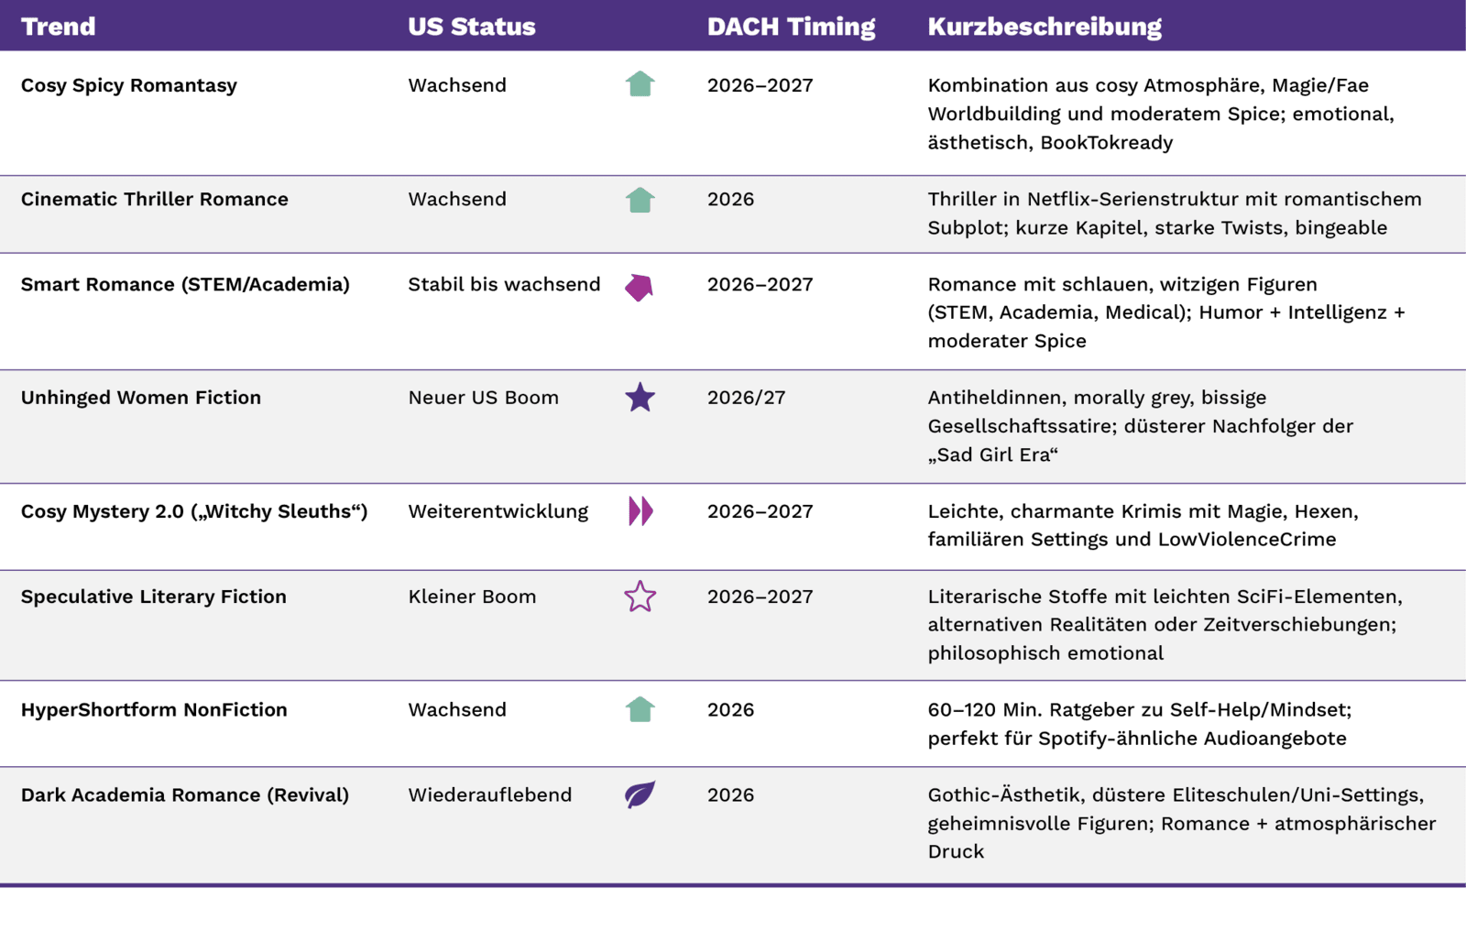This screenshot has height=931, width=1466.
Task: Click the US Status column header
Action: pyautogui.click(x=471, y=27)
